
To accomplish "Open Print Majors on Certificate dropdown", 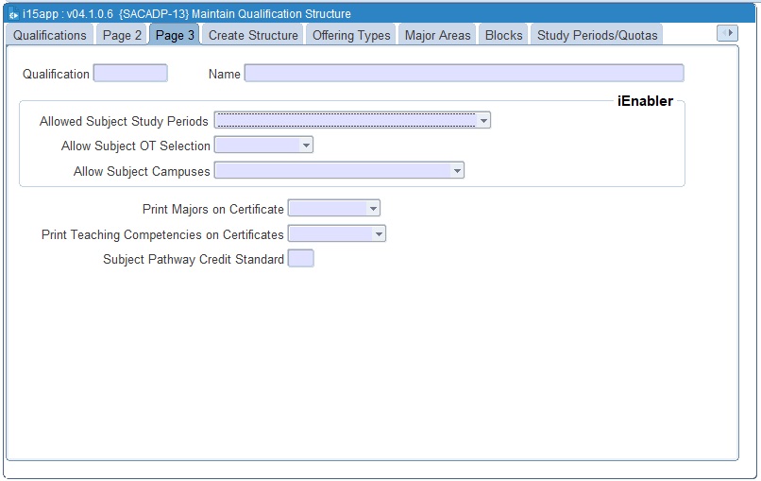I will point(373,209).
